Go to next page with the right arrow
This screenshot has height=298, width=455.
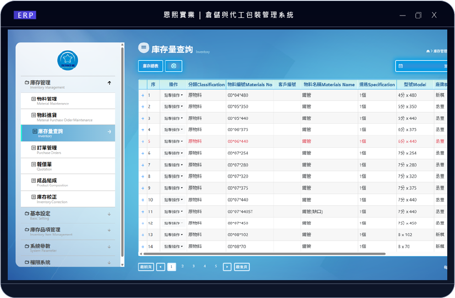click(227, 267)
